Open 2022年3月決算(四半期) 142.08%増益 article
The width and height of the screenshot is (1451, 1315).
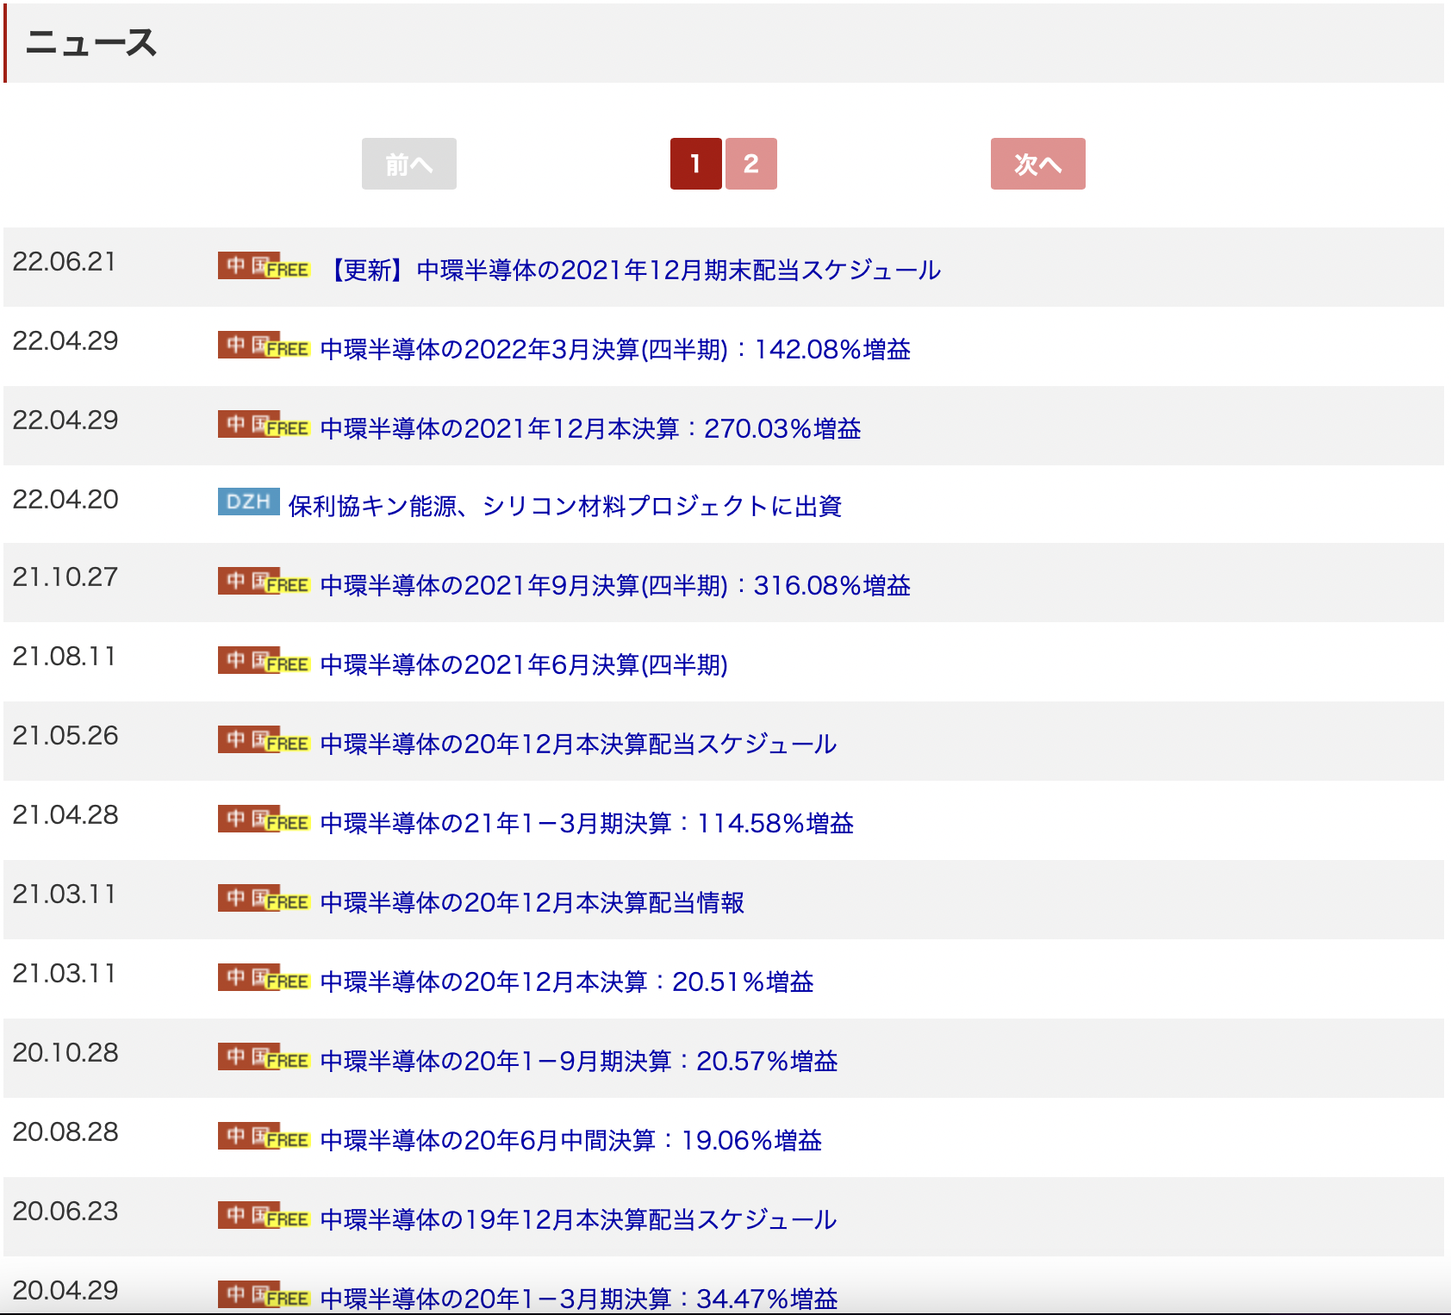[615, 349]
